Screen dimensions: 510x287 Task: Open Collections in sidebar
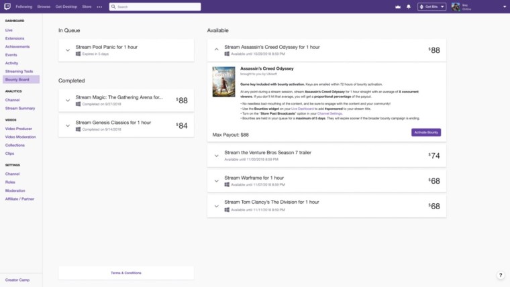[15, 146]
